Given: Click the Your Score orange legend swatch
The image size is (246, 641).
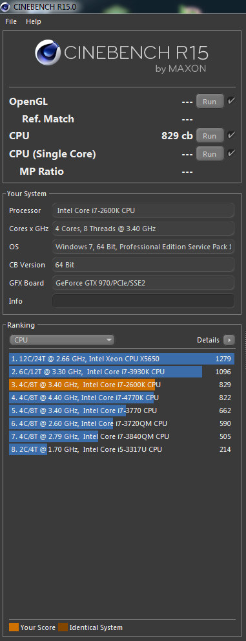Looking at the screenshot, I should point(14,627).
